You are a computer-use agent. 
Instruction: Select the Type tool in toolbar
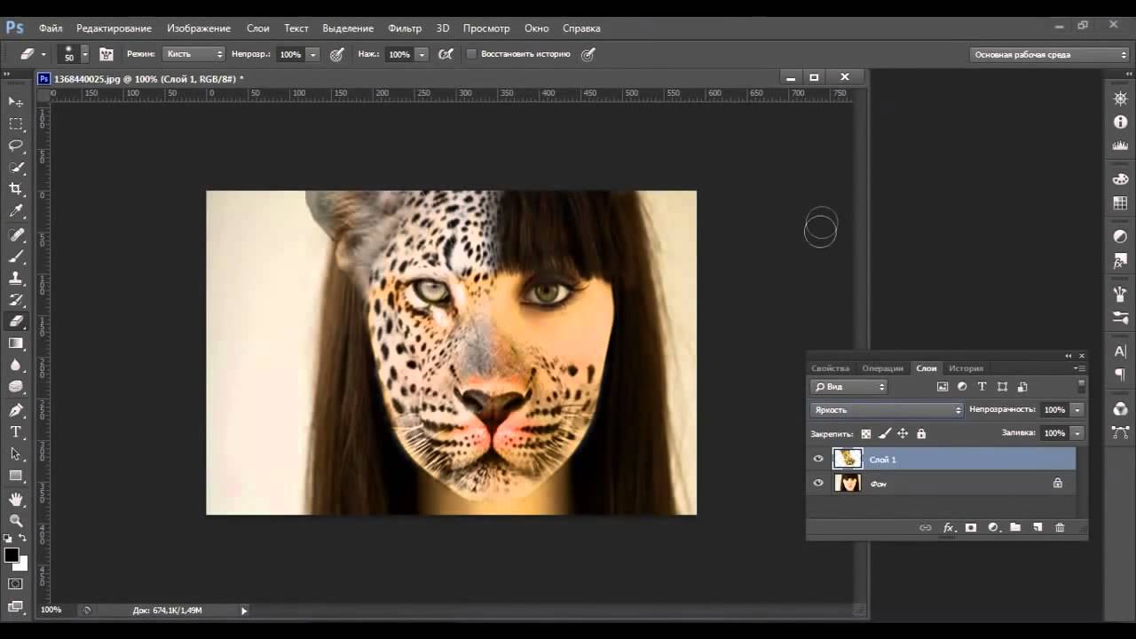point(16,432)
